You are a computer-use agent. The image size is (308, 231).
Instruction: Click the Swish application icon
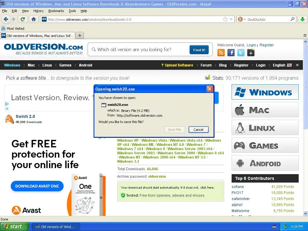[9, 119]
